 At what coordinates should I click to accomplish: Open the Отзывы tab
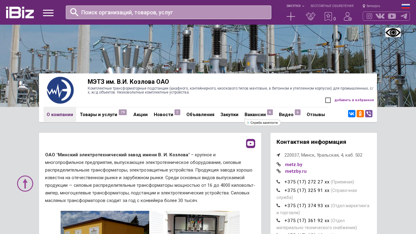(x=316, y=115)
